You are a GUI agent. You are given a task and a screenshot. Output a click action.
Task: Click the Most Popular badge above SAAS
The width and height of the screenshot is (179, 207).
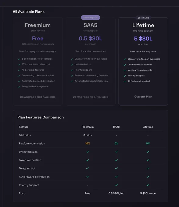pos(91,18)
